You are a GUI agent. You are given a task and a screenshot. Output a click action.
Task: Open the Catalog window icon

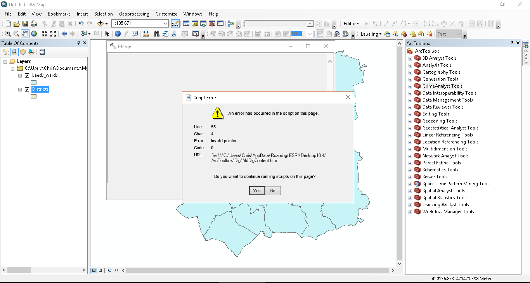click(x=194, y=24)
